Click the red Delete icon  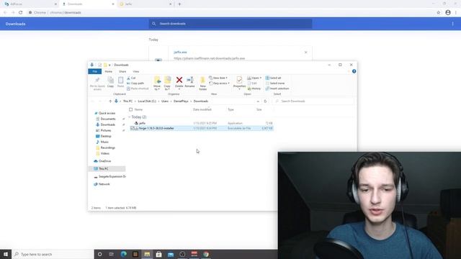pos(179,80)
